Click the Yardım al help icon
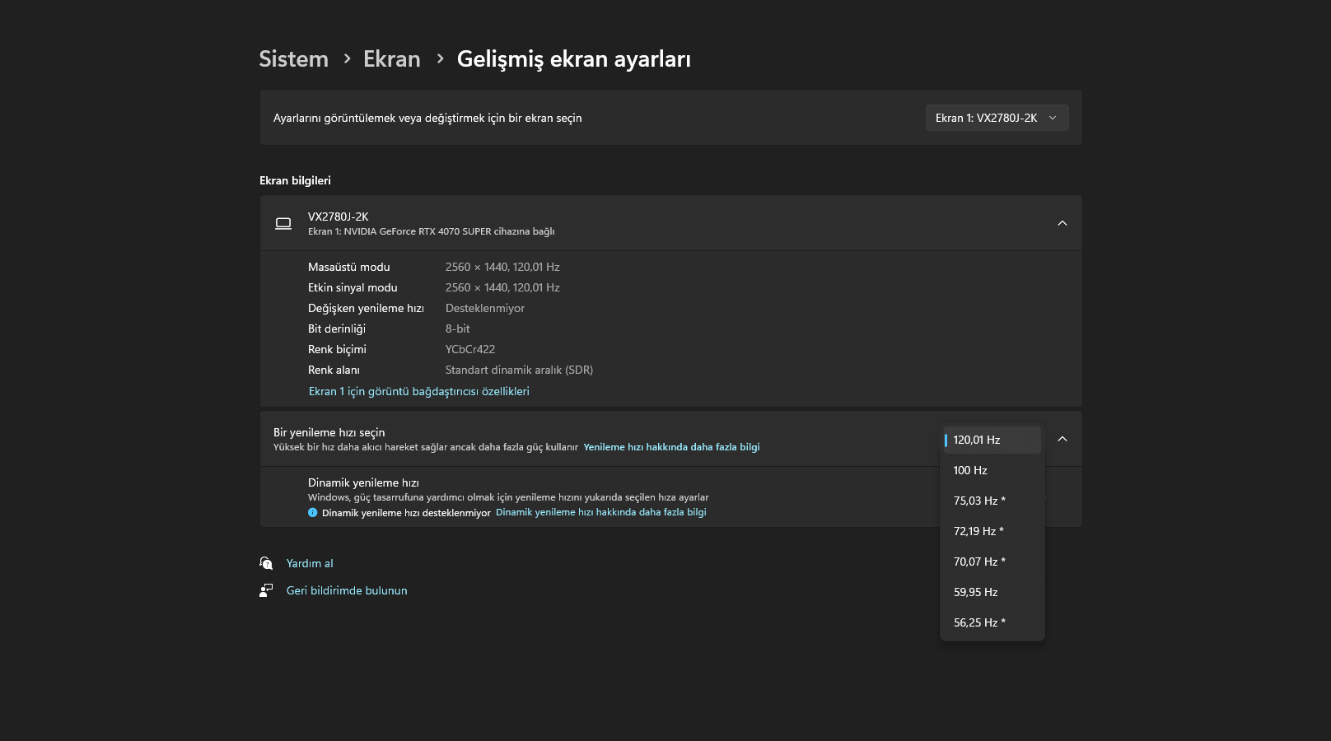 266,563
